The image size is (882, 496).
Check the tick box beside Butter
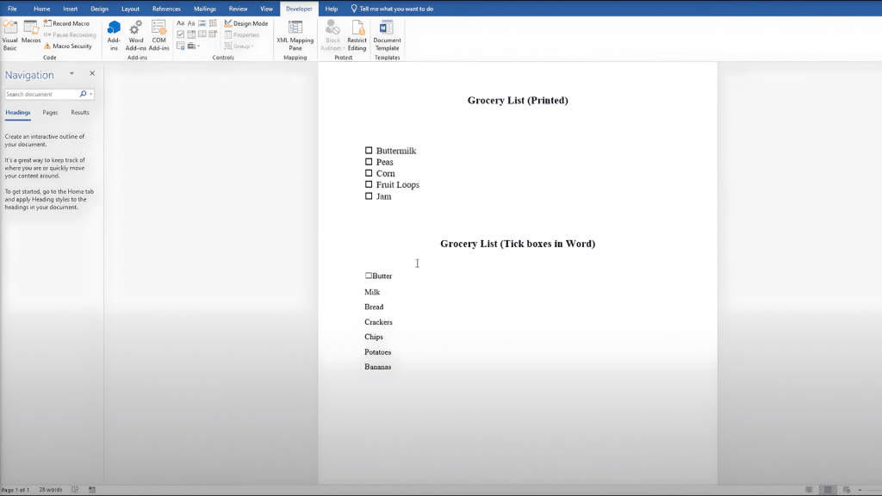click(369, 276)
